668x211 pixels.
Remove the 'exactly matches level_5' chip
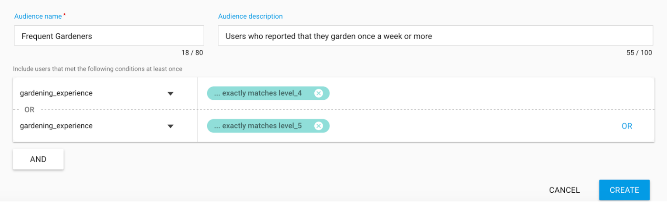click(x=318, y=126)
